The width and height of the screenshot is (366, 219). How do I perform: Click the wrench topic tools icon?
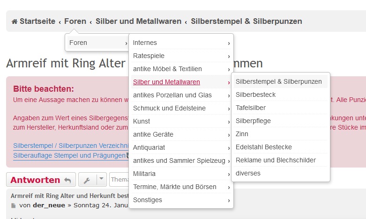tap(87, 180)
